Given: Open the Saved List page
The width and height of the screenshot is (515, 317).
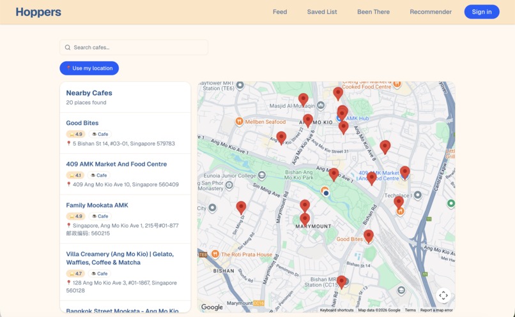Looking at the screenshot, I should pos(322,12).
